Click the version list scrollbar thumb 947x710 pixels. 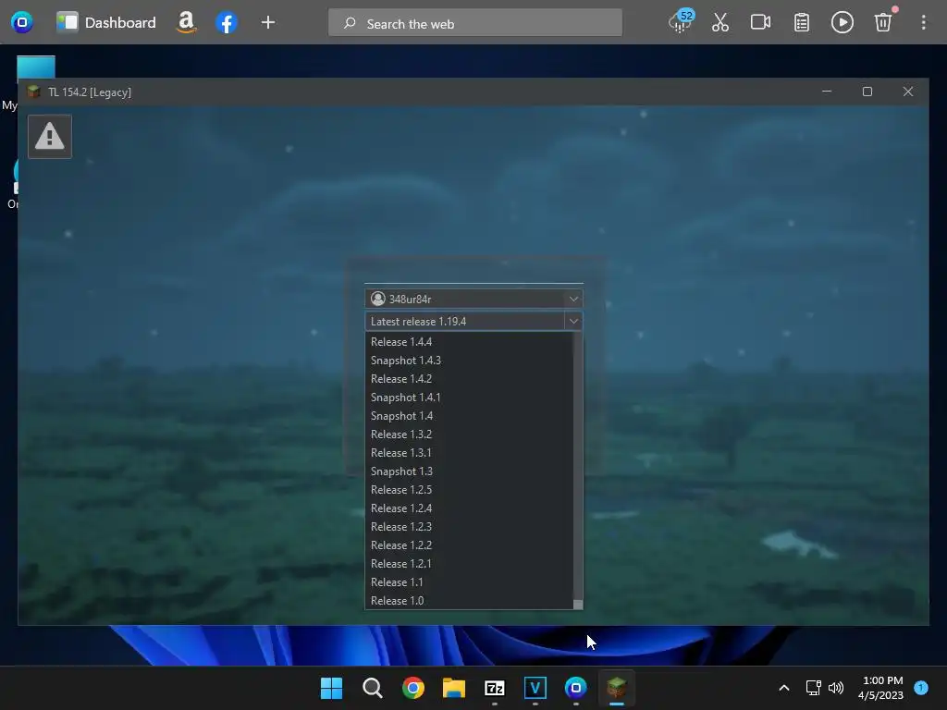pyautogui.click(x=578, y=605)
